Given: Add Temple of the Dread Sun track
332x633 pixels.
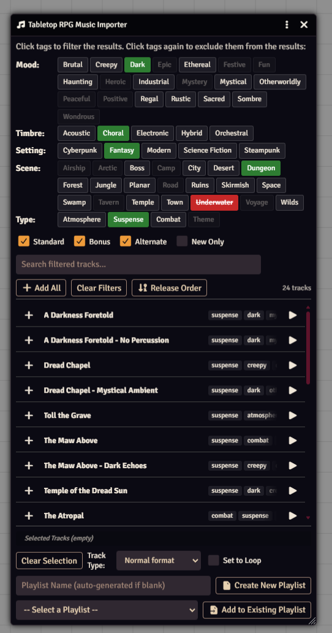Looking at the screenshot, I should coord(29,490).
